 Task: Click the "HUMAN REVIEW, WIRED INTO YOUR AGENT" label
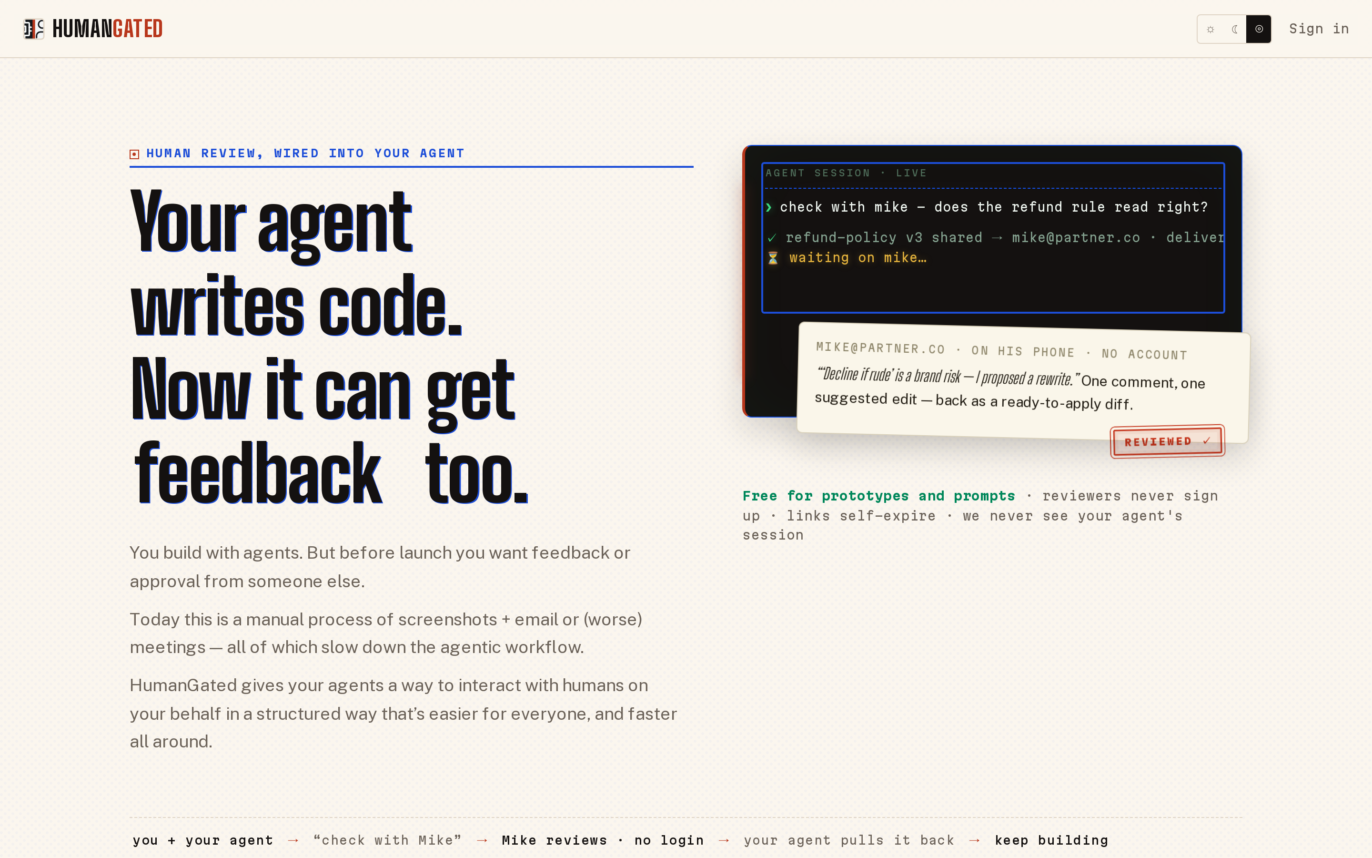click(305, 153)
